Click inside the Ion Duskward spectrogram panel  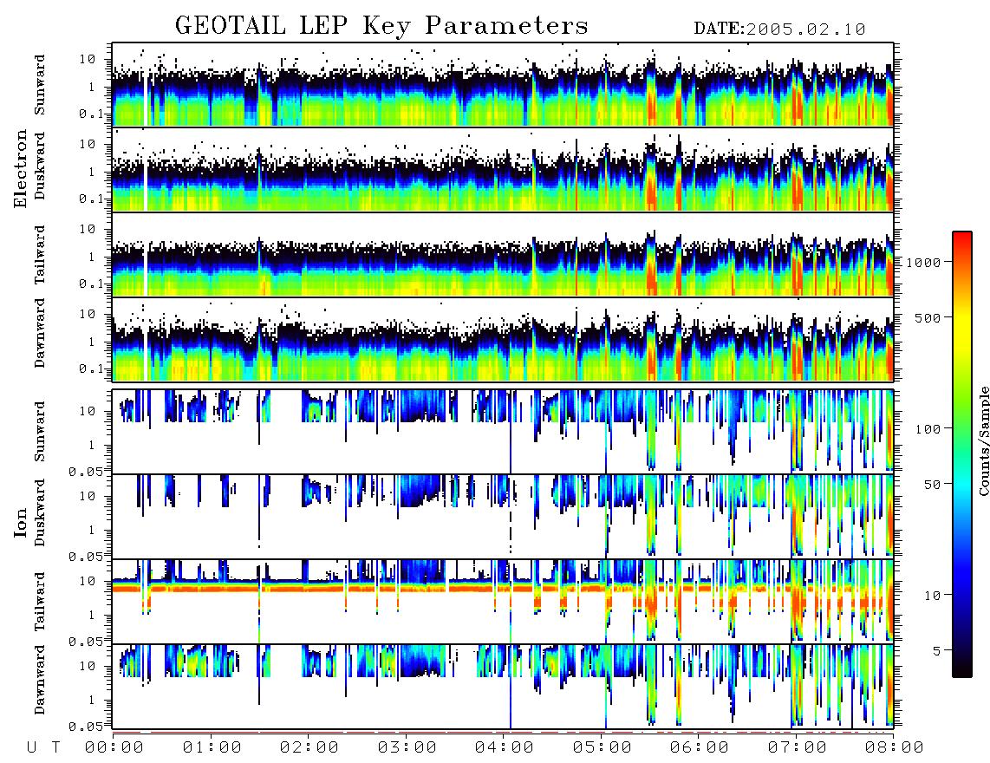503,516
